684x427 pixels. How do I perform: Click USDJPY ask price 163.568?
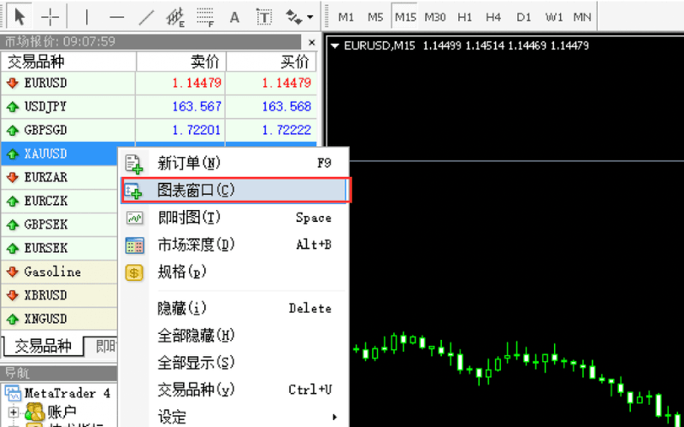(286, 106)
